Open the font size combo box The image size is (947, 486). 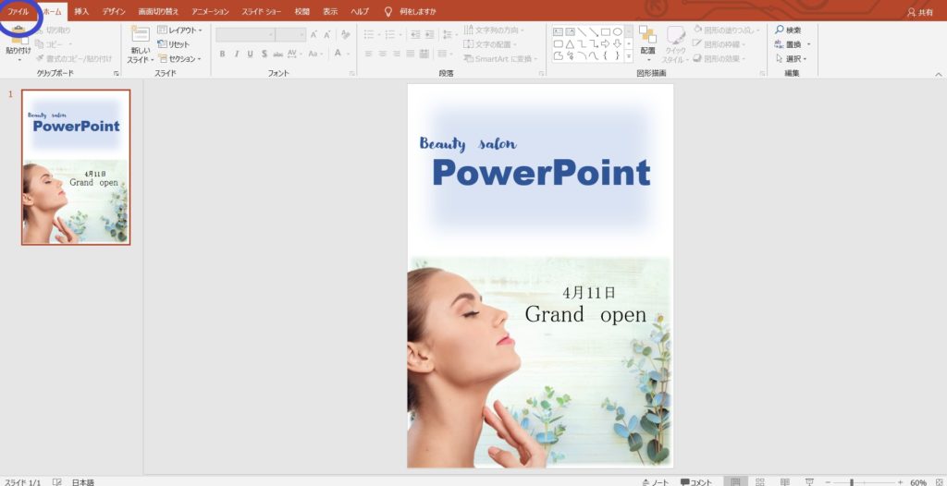click(x=291, y=34)
